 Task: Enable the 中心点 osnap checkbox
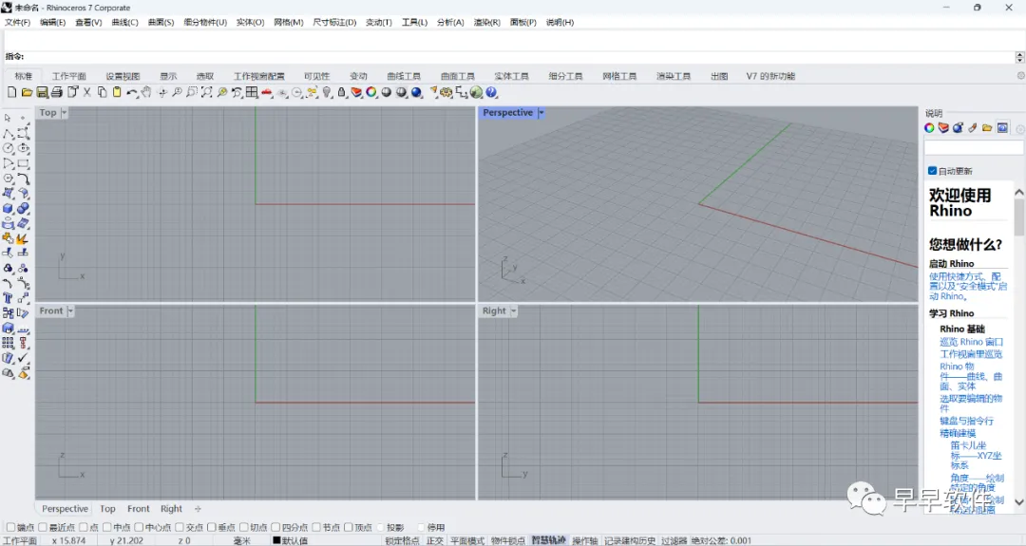(x=139, y=527)
